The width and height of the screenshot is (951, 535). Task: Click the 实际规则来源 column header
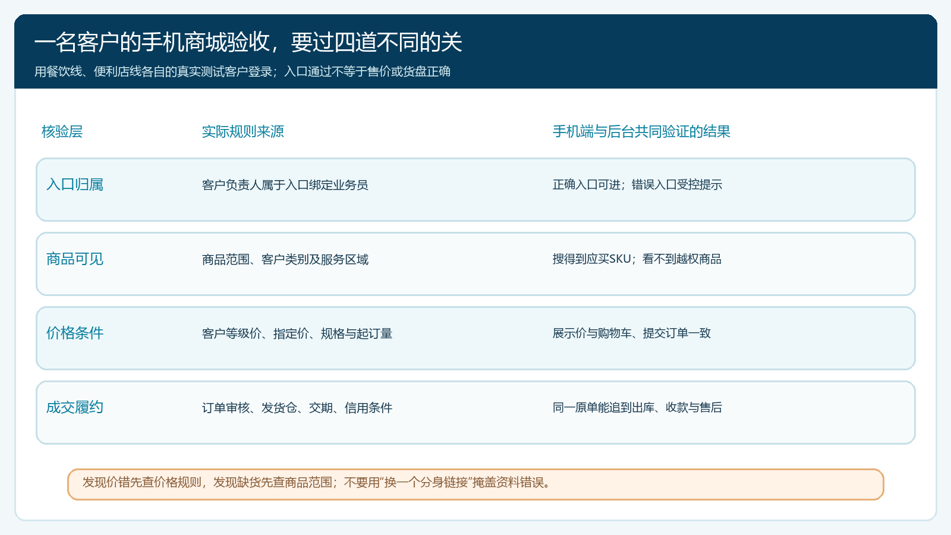243,131
